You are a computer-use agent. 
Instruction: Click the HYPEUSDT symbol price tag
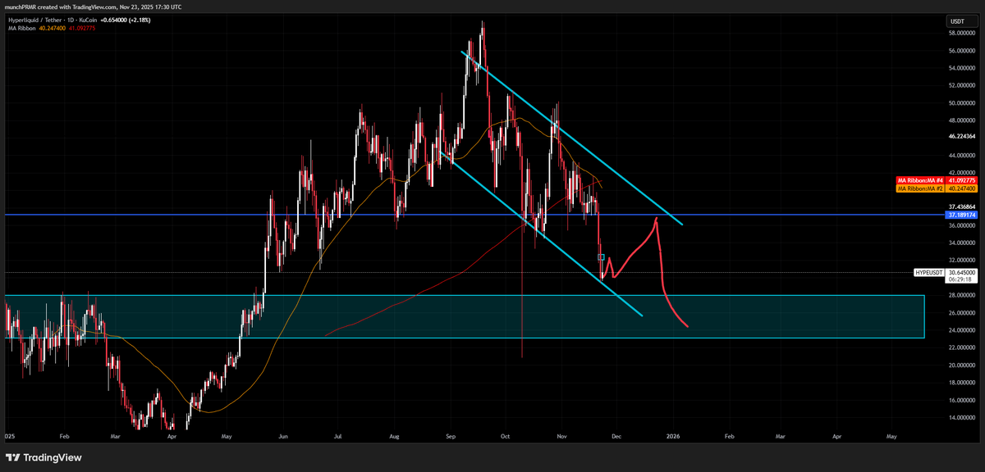click(x=928, y=272)
